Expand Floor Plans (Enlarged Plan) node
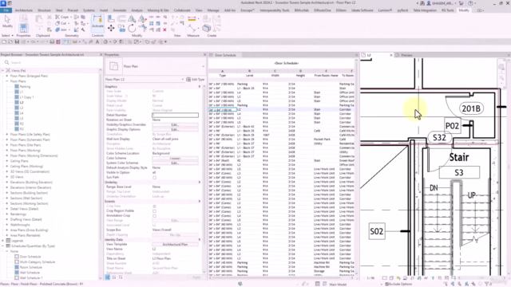The height and width of the screenshot is (287, 511). point(7,76)
